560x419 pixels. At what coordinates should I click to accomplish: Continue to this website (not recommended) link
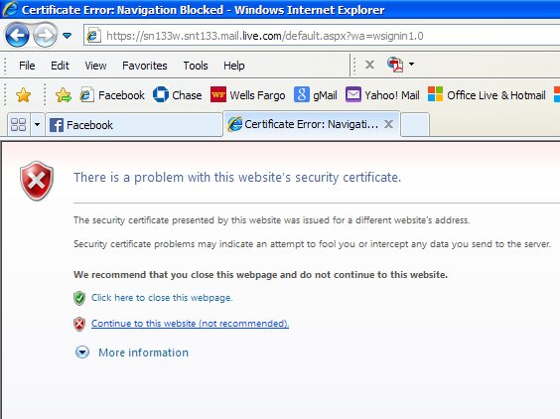pos(190,324)
